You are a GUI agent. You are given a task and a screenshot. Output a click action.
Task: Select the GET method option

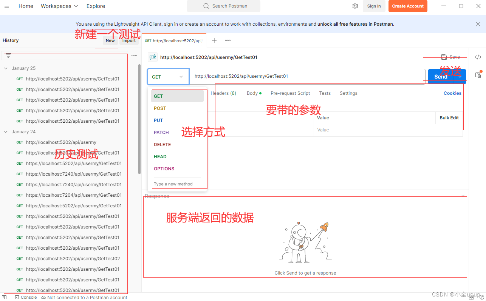(177, 96)
